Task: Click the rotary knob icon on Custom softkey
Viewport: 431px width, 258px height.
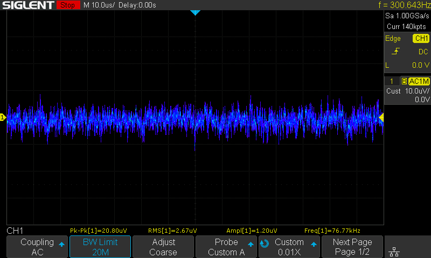Action: pyautogui.click(x=264, y=243)
